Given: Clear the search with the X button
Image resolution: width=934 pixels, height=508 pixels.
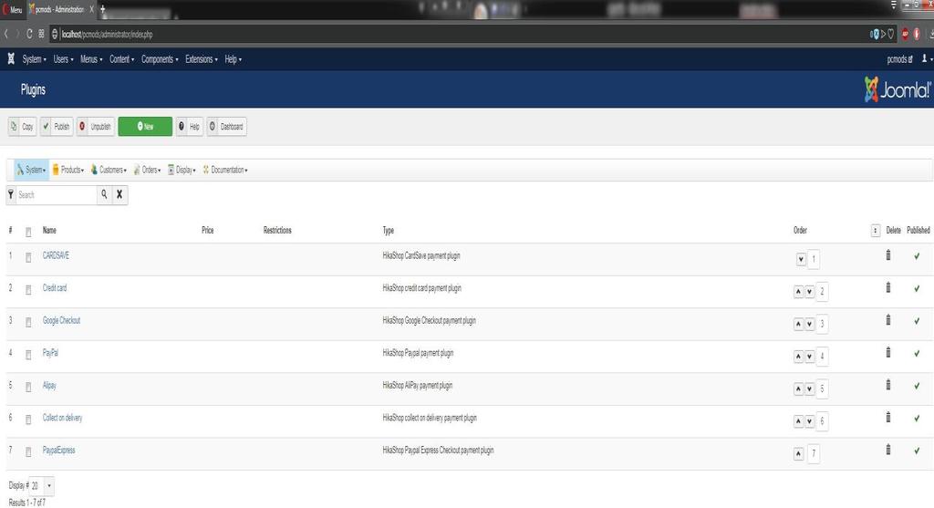Looking at the screenshot, I should coord(119,194).
